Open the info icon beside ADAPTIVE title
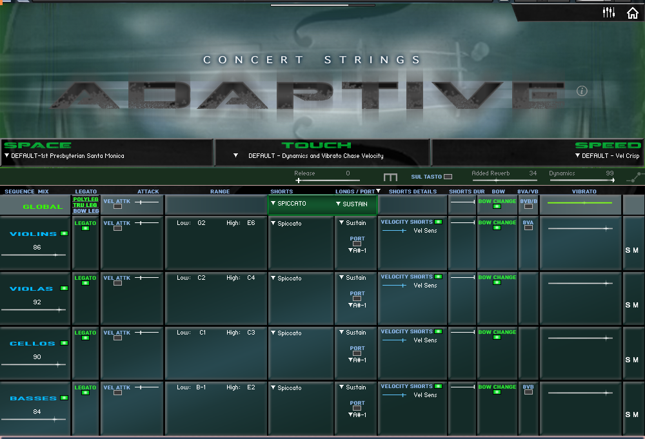Image resolution: width=645 pixels, height=439 pixels. [582, 91]
